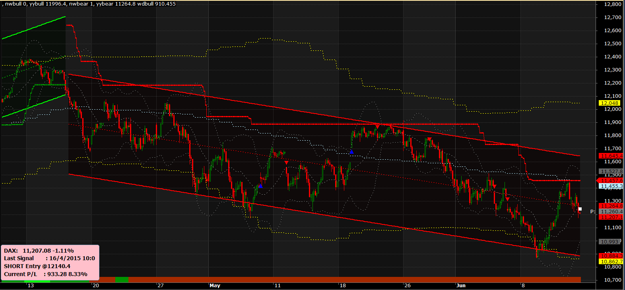Click the red down-arrow signal just after the 11 date line
The height and width of the screenshot is (290, 625).
tap(287, 162)
